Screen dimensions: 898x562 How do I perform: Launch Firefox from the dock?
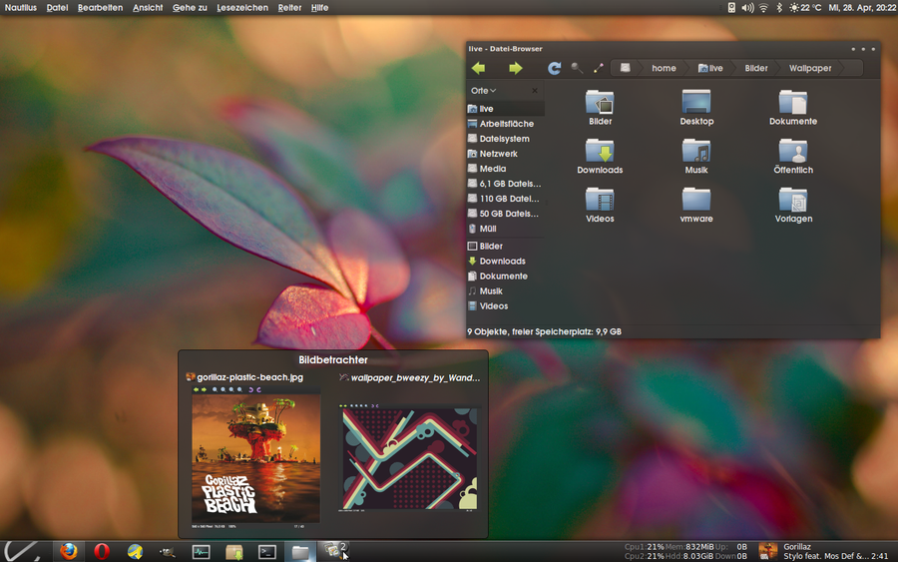click(69, 551)
